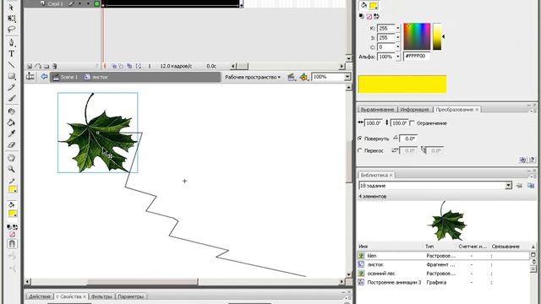Click Swap Colors in the color mixer

point(376,16)
